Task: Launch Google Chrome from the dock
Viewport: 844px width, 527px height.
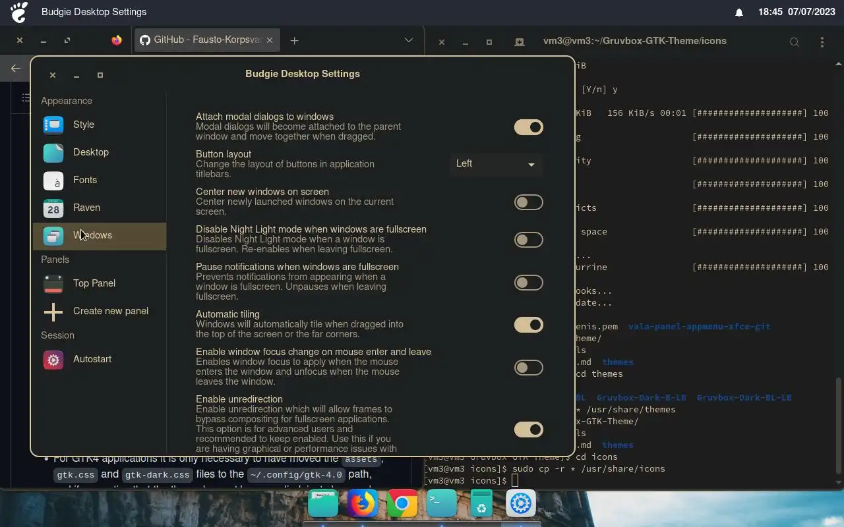Action: [x=402, y=504]
